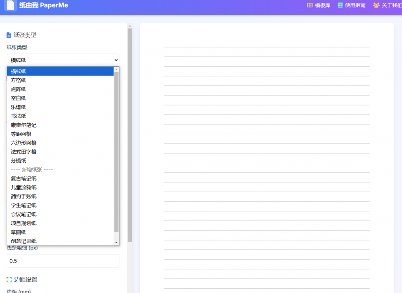The height and width of the screenshot is (293, 402).
Task: Pick 创意记录纸 at list bottom
Action: click(x=24, y=241)
